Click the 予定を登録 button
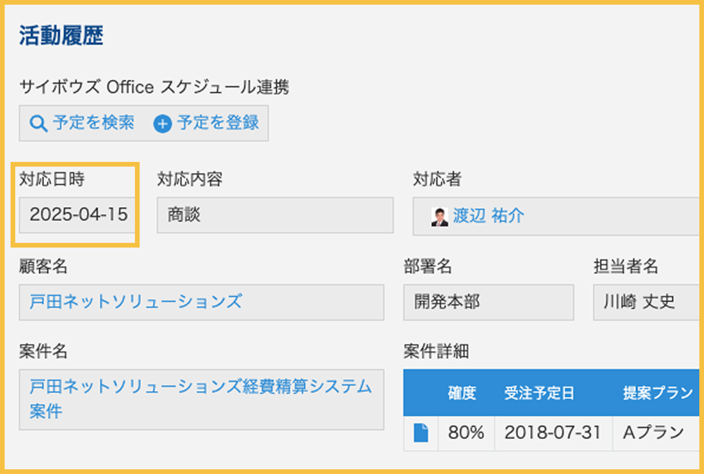The height and width of the screenshot is (474, 704). tap(207, 123)
